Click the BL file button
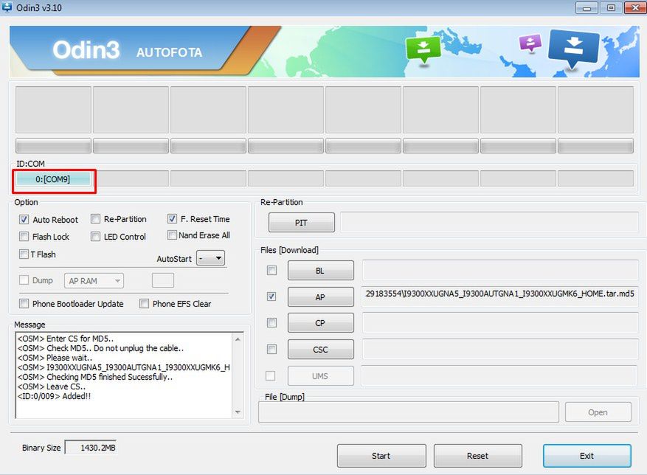 point(321,271)
